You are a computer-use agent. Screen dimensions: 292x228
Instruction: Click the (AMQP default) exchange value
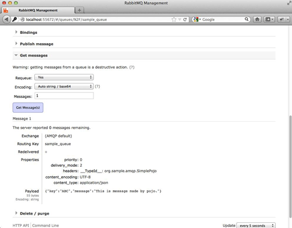point(58,136)
